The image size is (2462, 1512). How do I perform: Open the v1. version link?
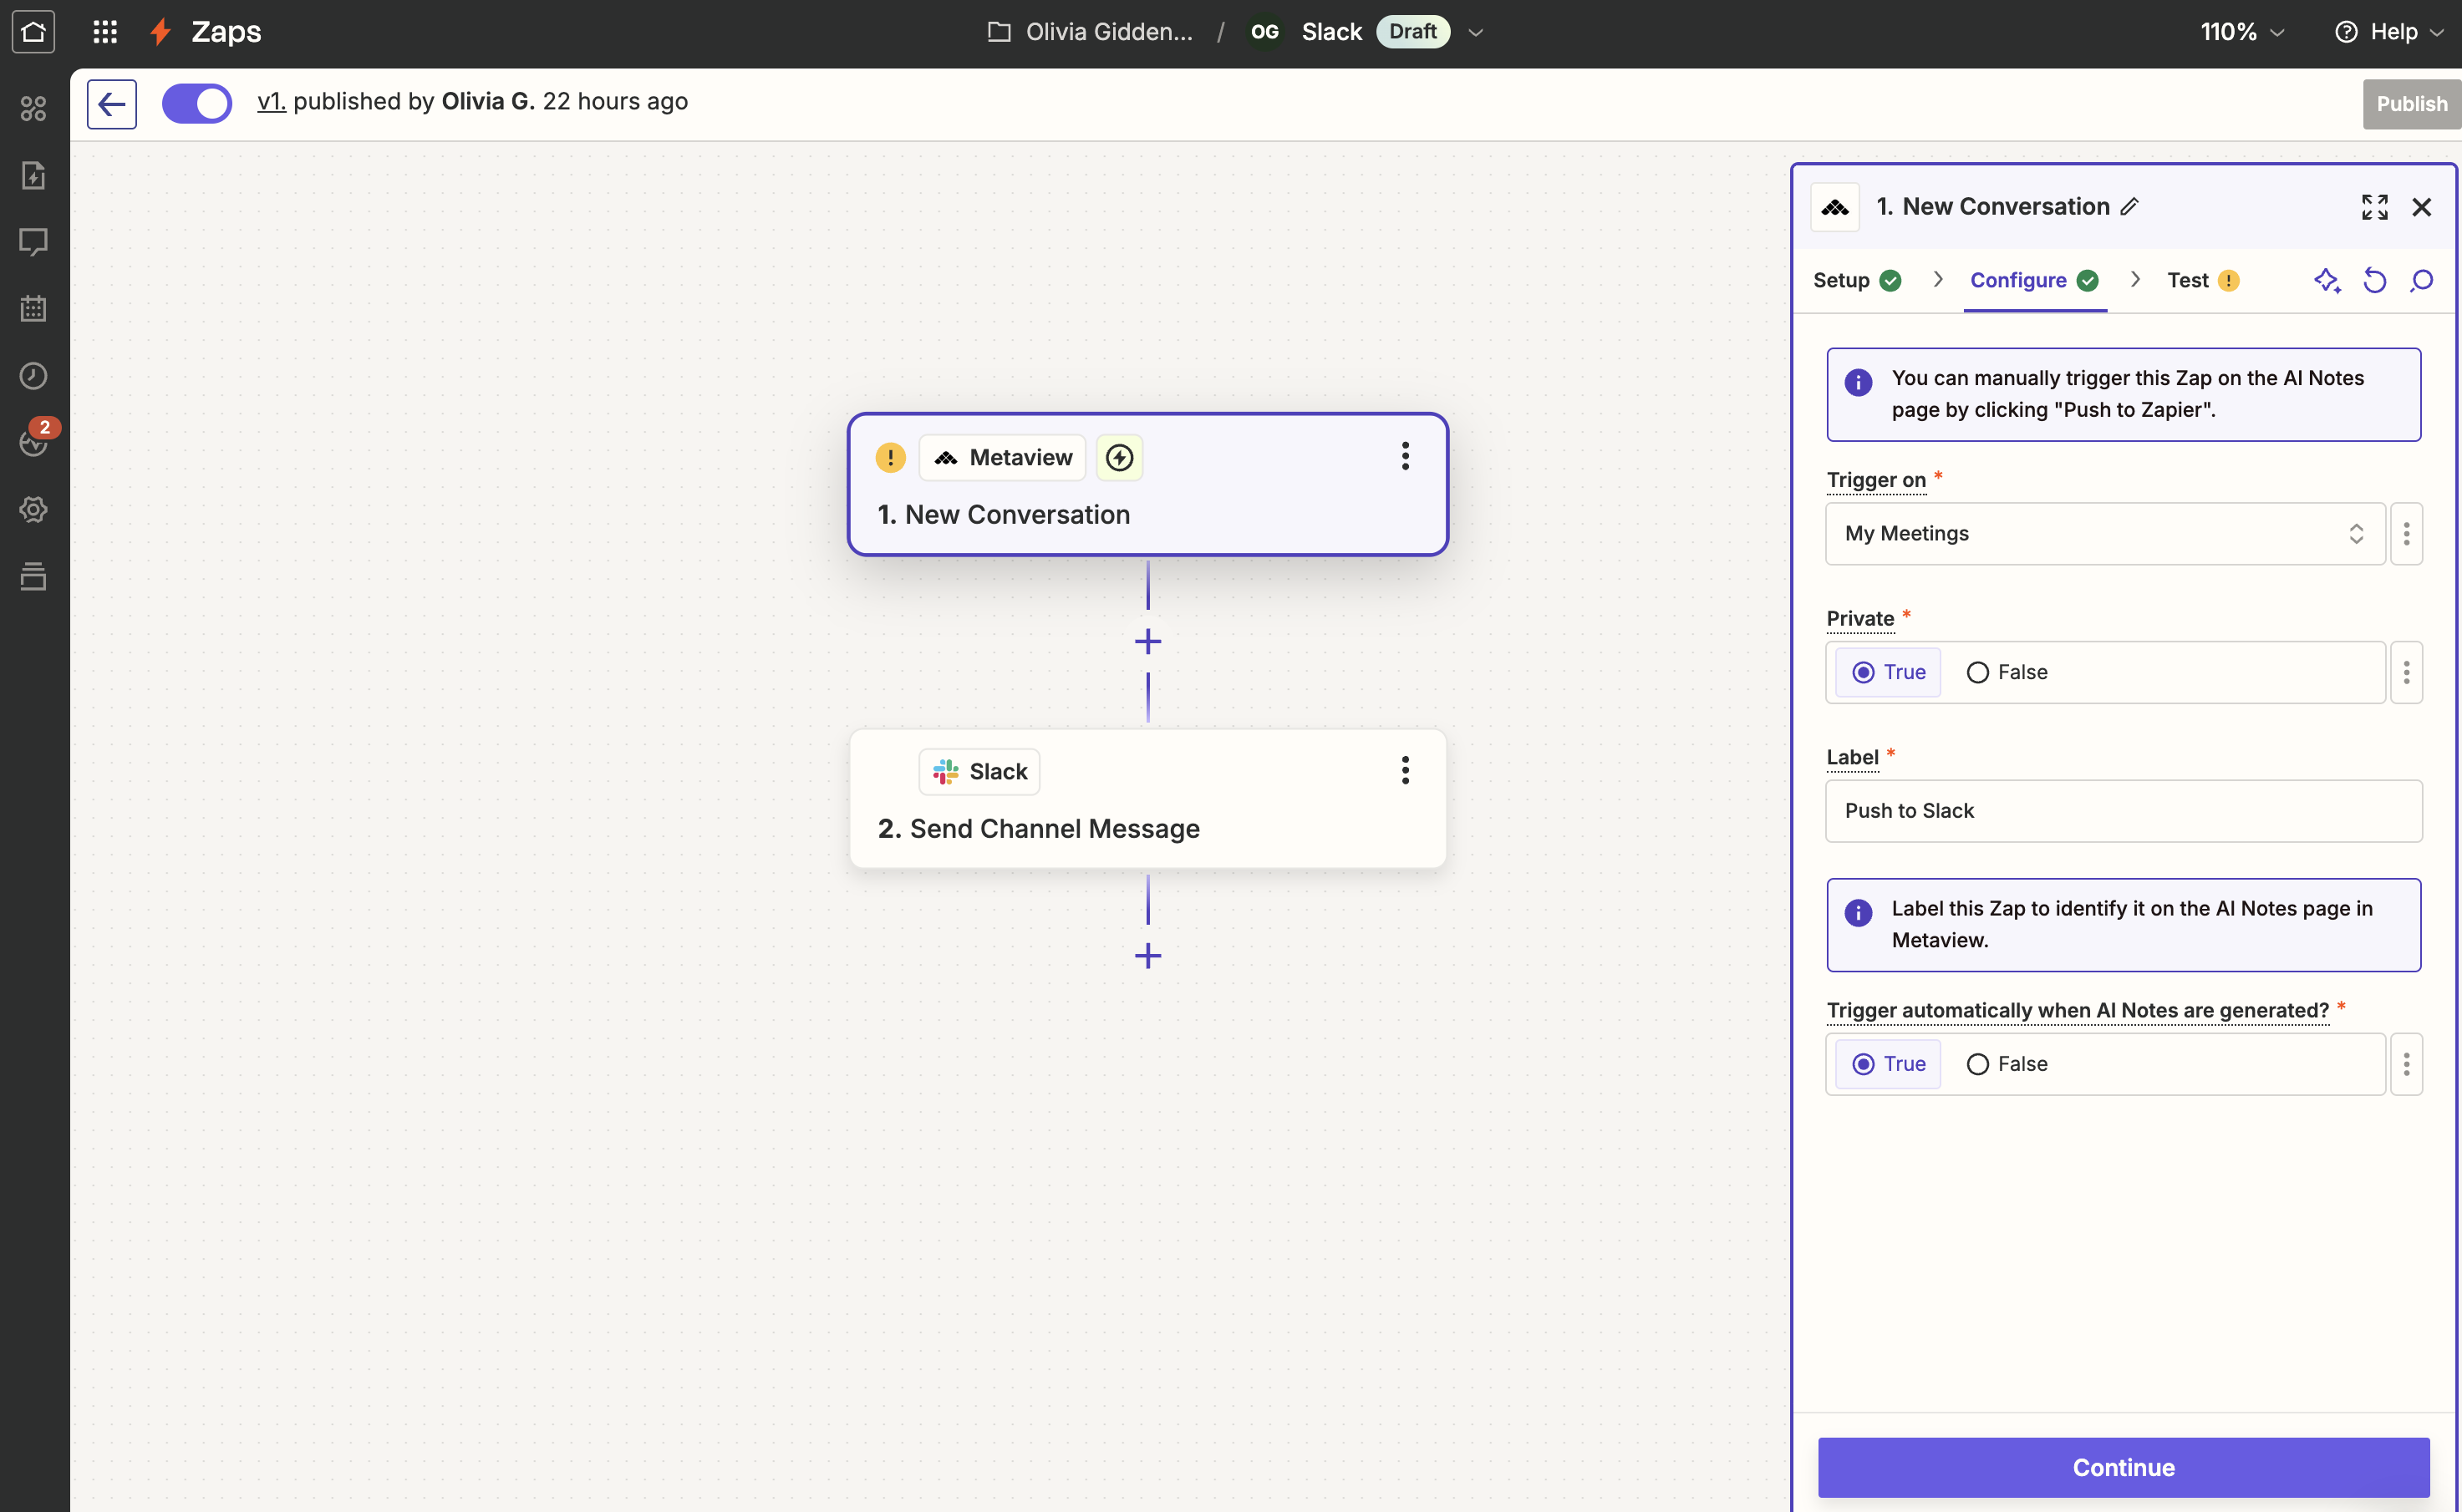[271, 102]
